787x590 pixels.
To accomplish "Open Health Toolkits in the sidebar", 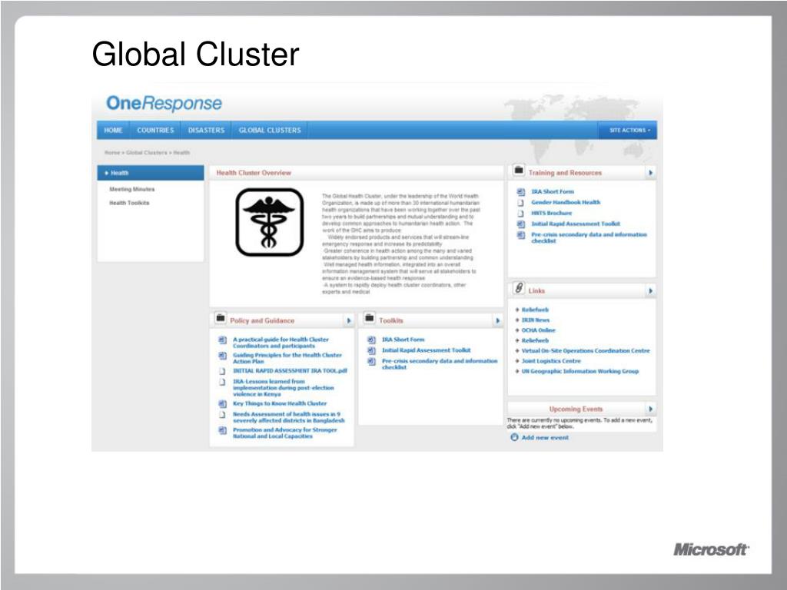I will (129, 203).
